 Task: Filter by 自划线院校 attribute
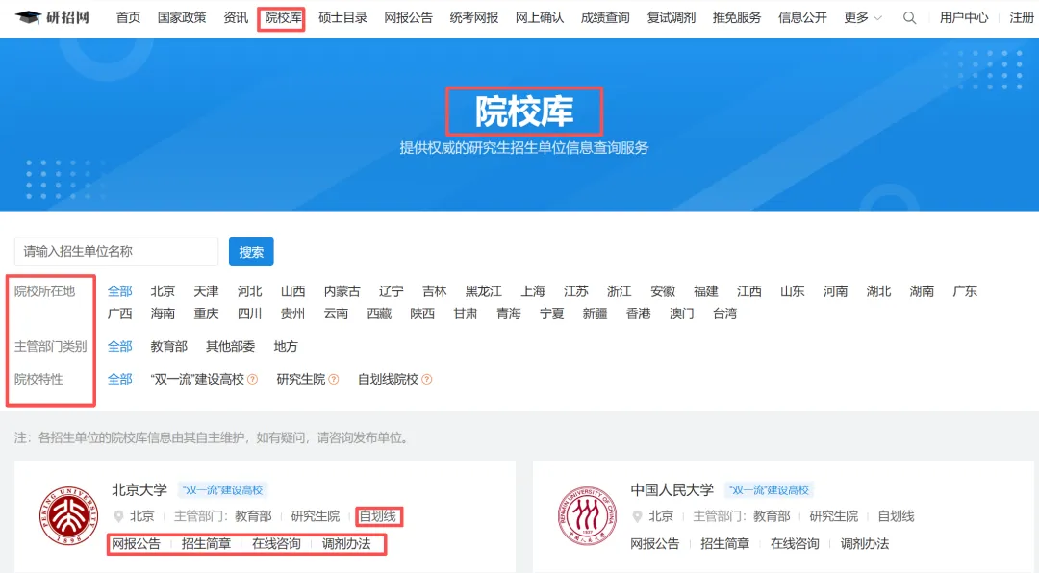pyautogui.click(x=389, y=380)
